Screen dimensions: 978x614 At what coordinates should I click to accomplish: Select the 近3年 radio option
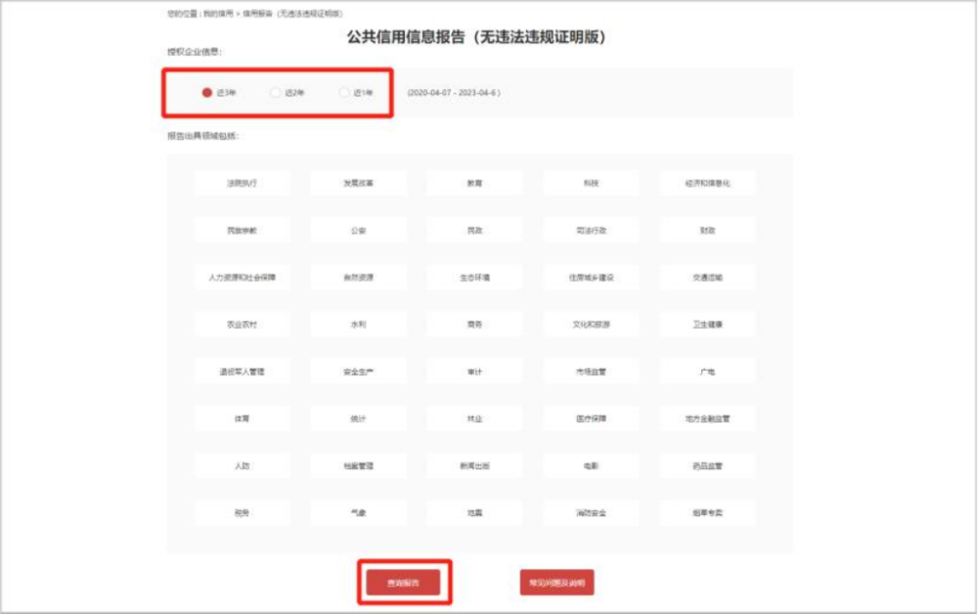207,93
